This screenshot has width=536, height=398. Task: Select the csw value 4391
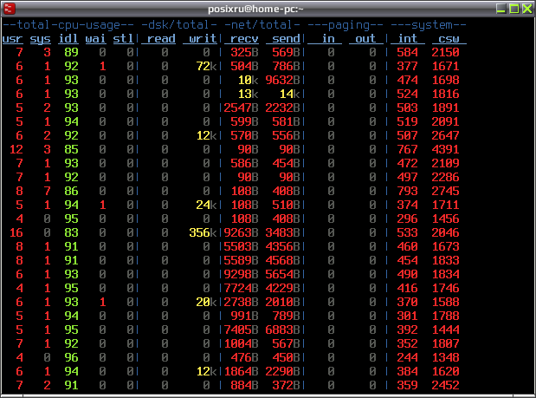coord(445,149)
